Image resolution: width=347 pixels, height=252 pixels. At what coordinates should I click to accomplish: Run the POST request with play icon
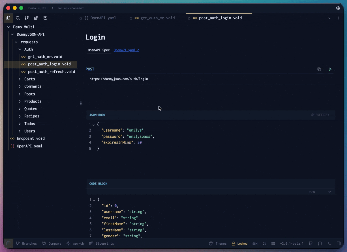click(x=330, y=69)
